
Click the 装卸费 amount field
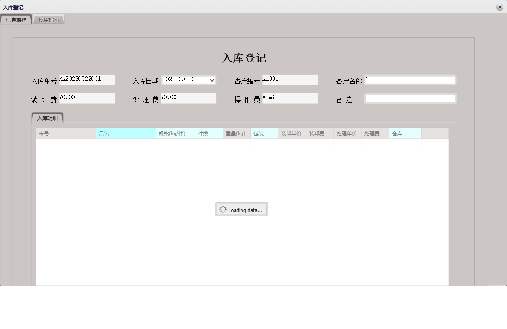(86, 98)
